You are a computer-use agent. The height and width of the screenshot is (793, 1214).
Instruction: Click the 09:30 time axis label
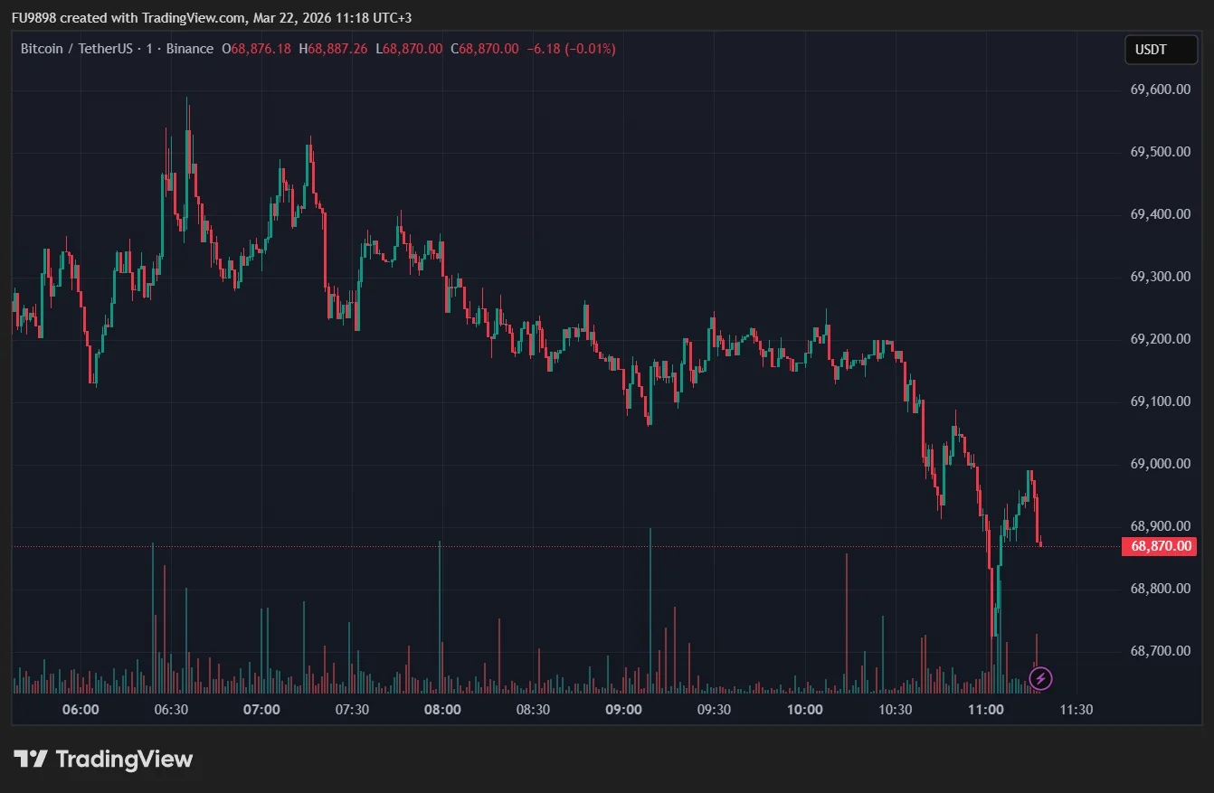pyautogui.click(x=714, y=710)
